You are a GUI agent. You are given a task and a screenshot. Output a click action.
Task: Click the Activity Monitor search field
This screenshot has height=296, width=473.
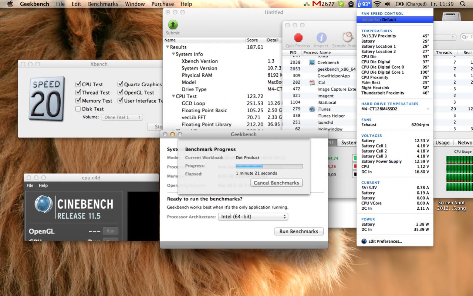[x=467, y=37]
